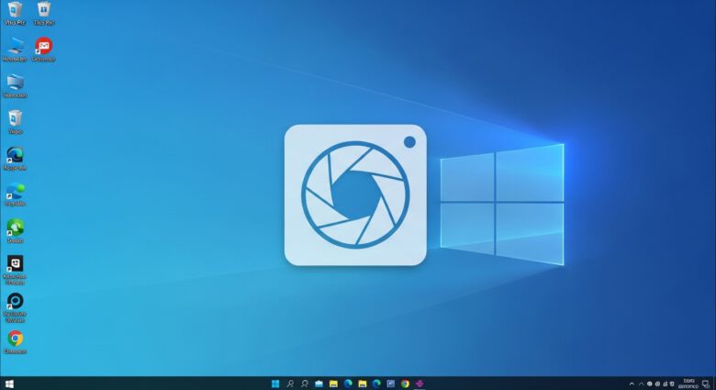This screenshot has height=390, width=716.
Task: Open the second magnifier icon on the taskbar
Action: (x=305, y=384)
